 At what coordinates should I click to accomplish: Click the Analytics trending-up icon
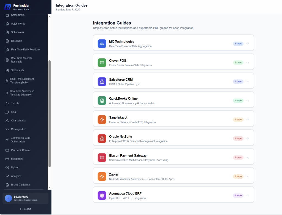coord(7,176)
